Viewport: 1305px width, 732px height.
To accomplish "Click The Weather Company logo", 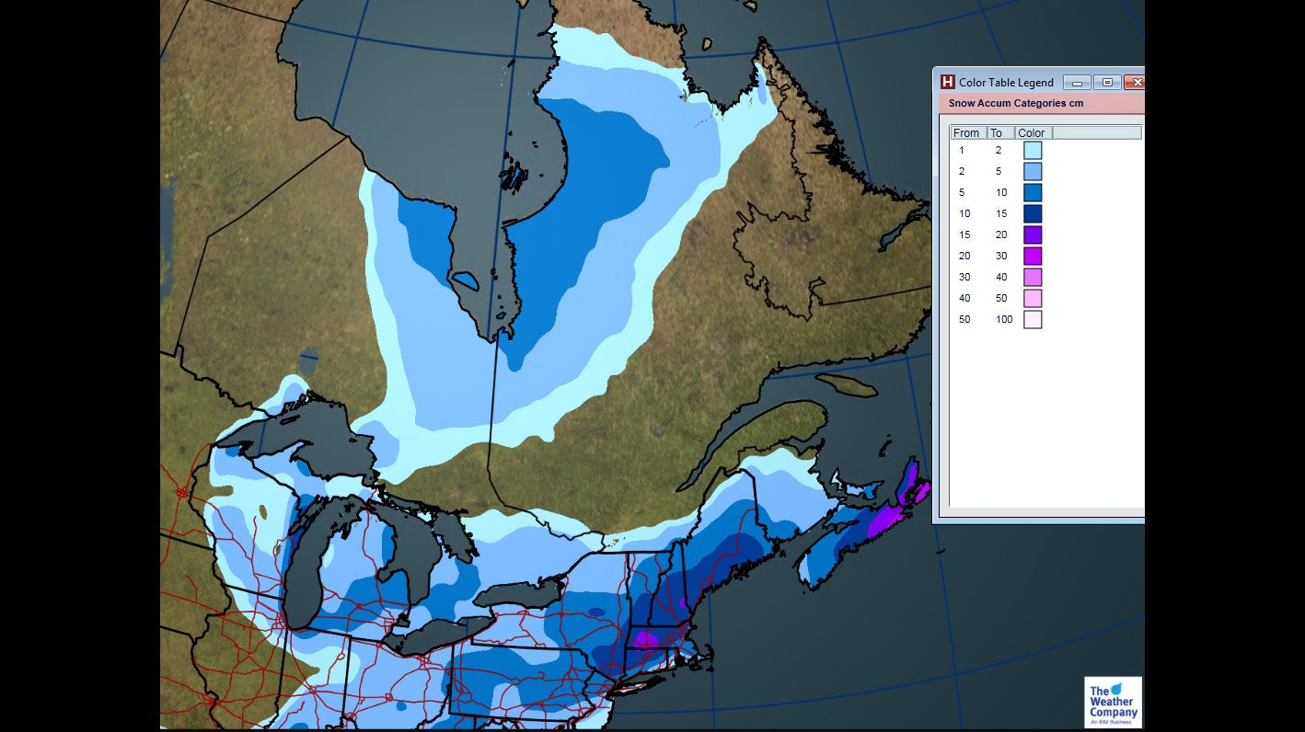I will pyautogui.click(x=1113, y=702).
